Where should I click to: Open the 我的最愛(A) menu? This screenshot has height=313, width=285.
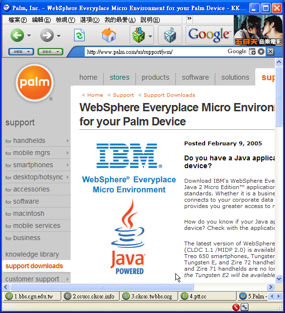(x=120, y=20)
